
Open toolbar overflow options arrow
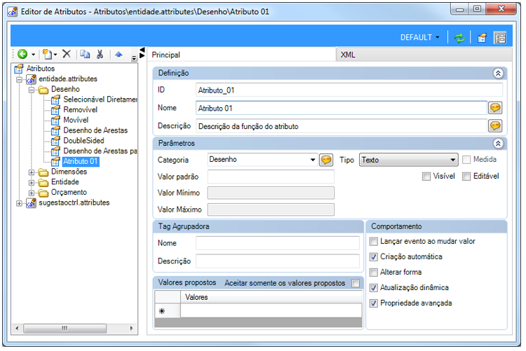pyautogui.click(x=134, y=57)
